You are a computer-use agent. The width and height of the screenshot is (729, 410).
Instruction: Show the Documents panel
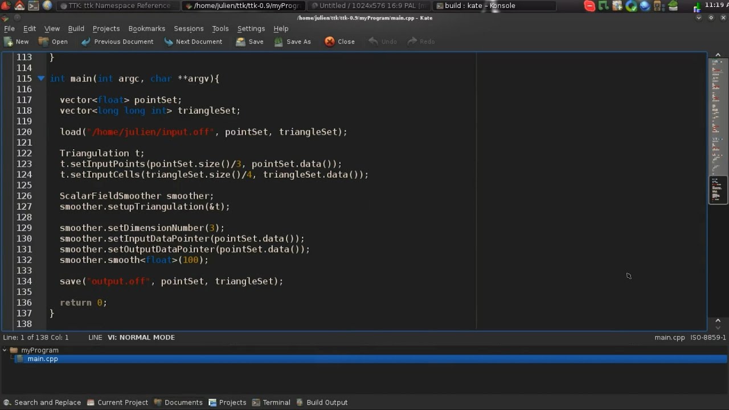point(178,403)
